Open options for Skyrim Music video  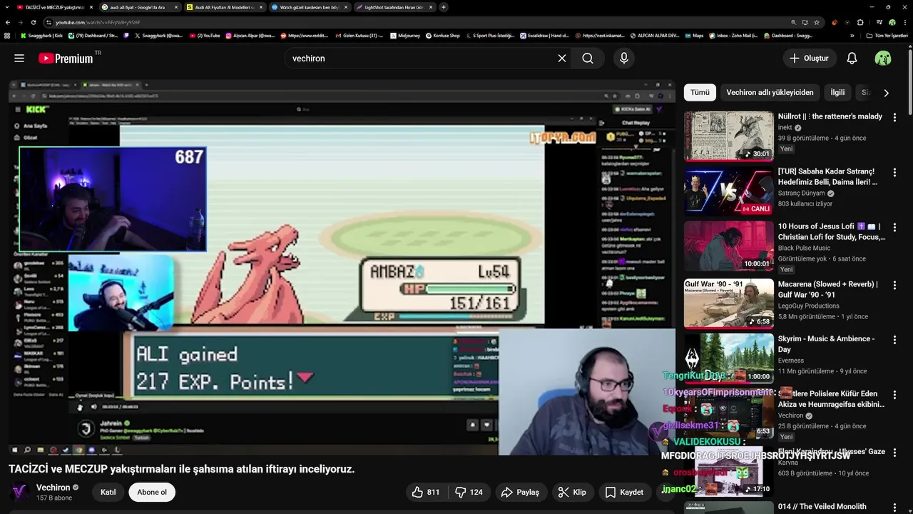(x=894, y=339)
